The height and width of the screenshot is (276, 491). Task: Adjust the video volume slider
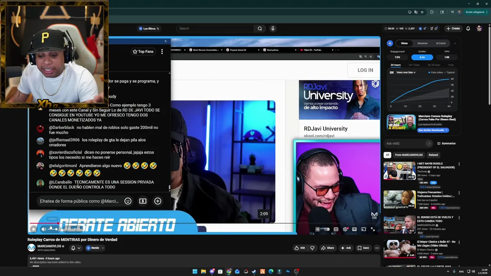pyautogui.click(x=53, y=229)
